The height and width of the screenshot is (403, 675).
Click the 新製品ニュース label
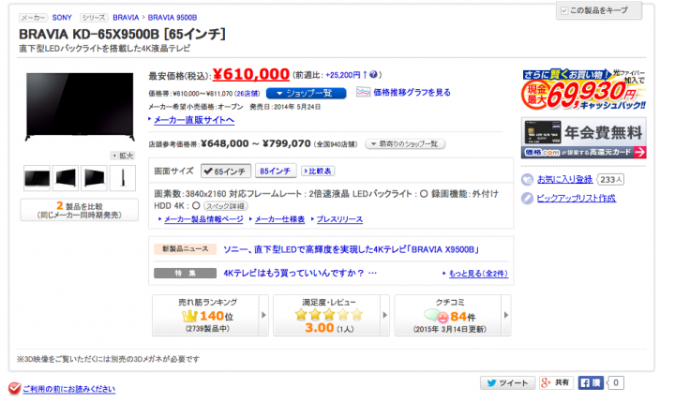pyautogui.click(x=185, y=249)
